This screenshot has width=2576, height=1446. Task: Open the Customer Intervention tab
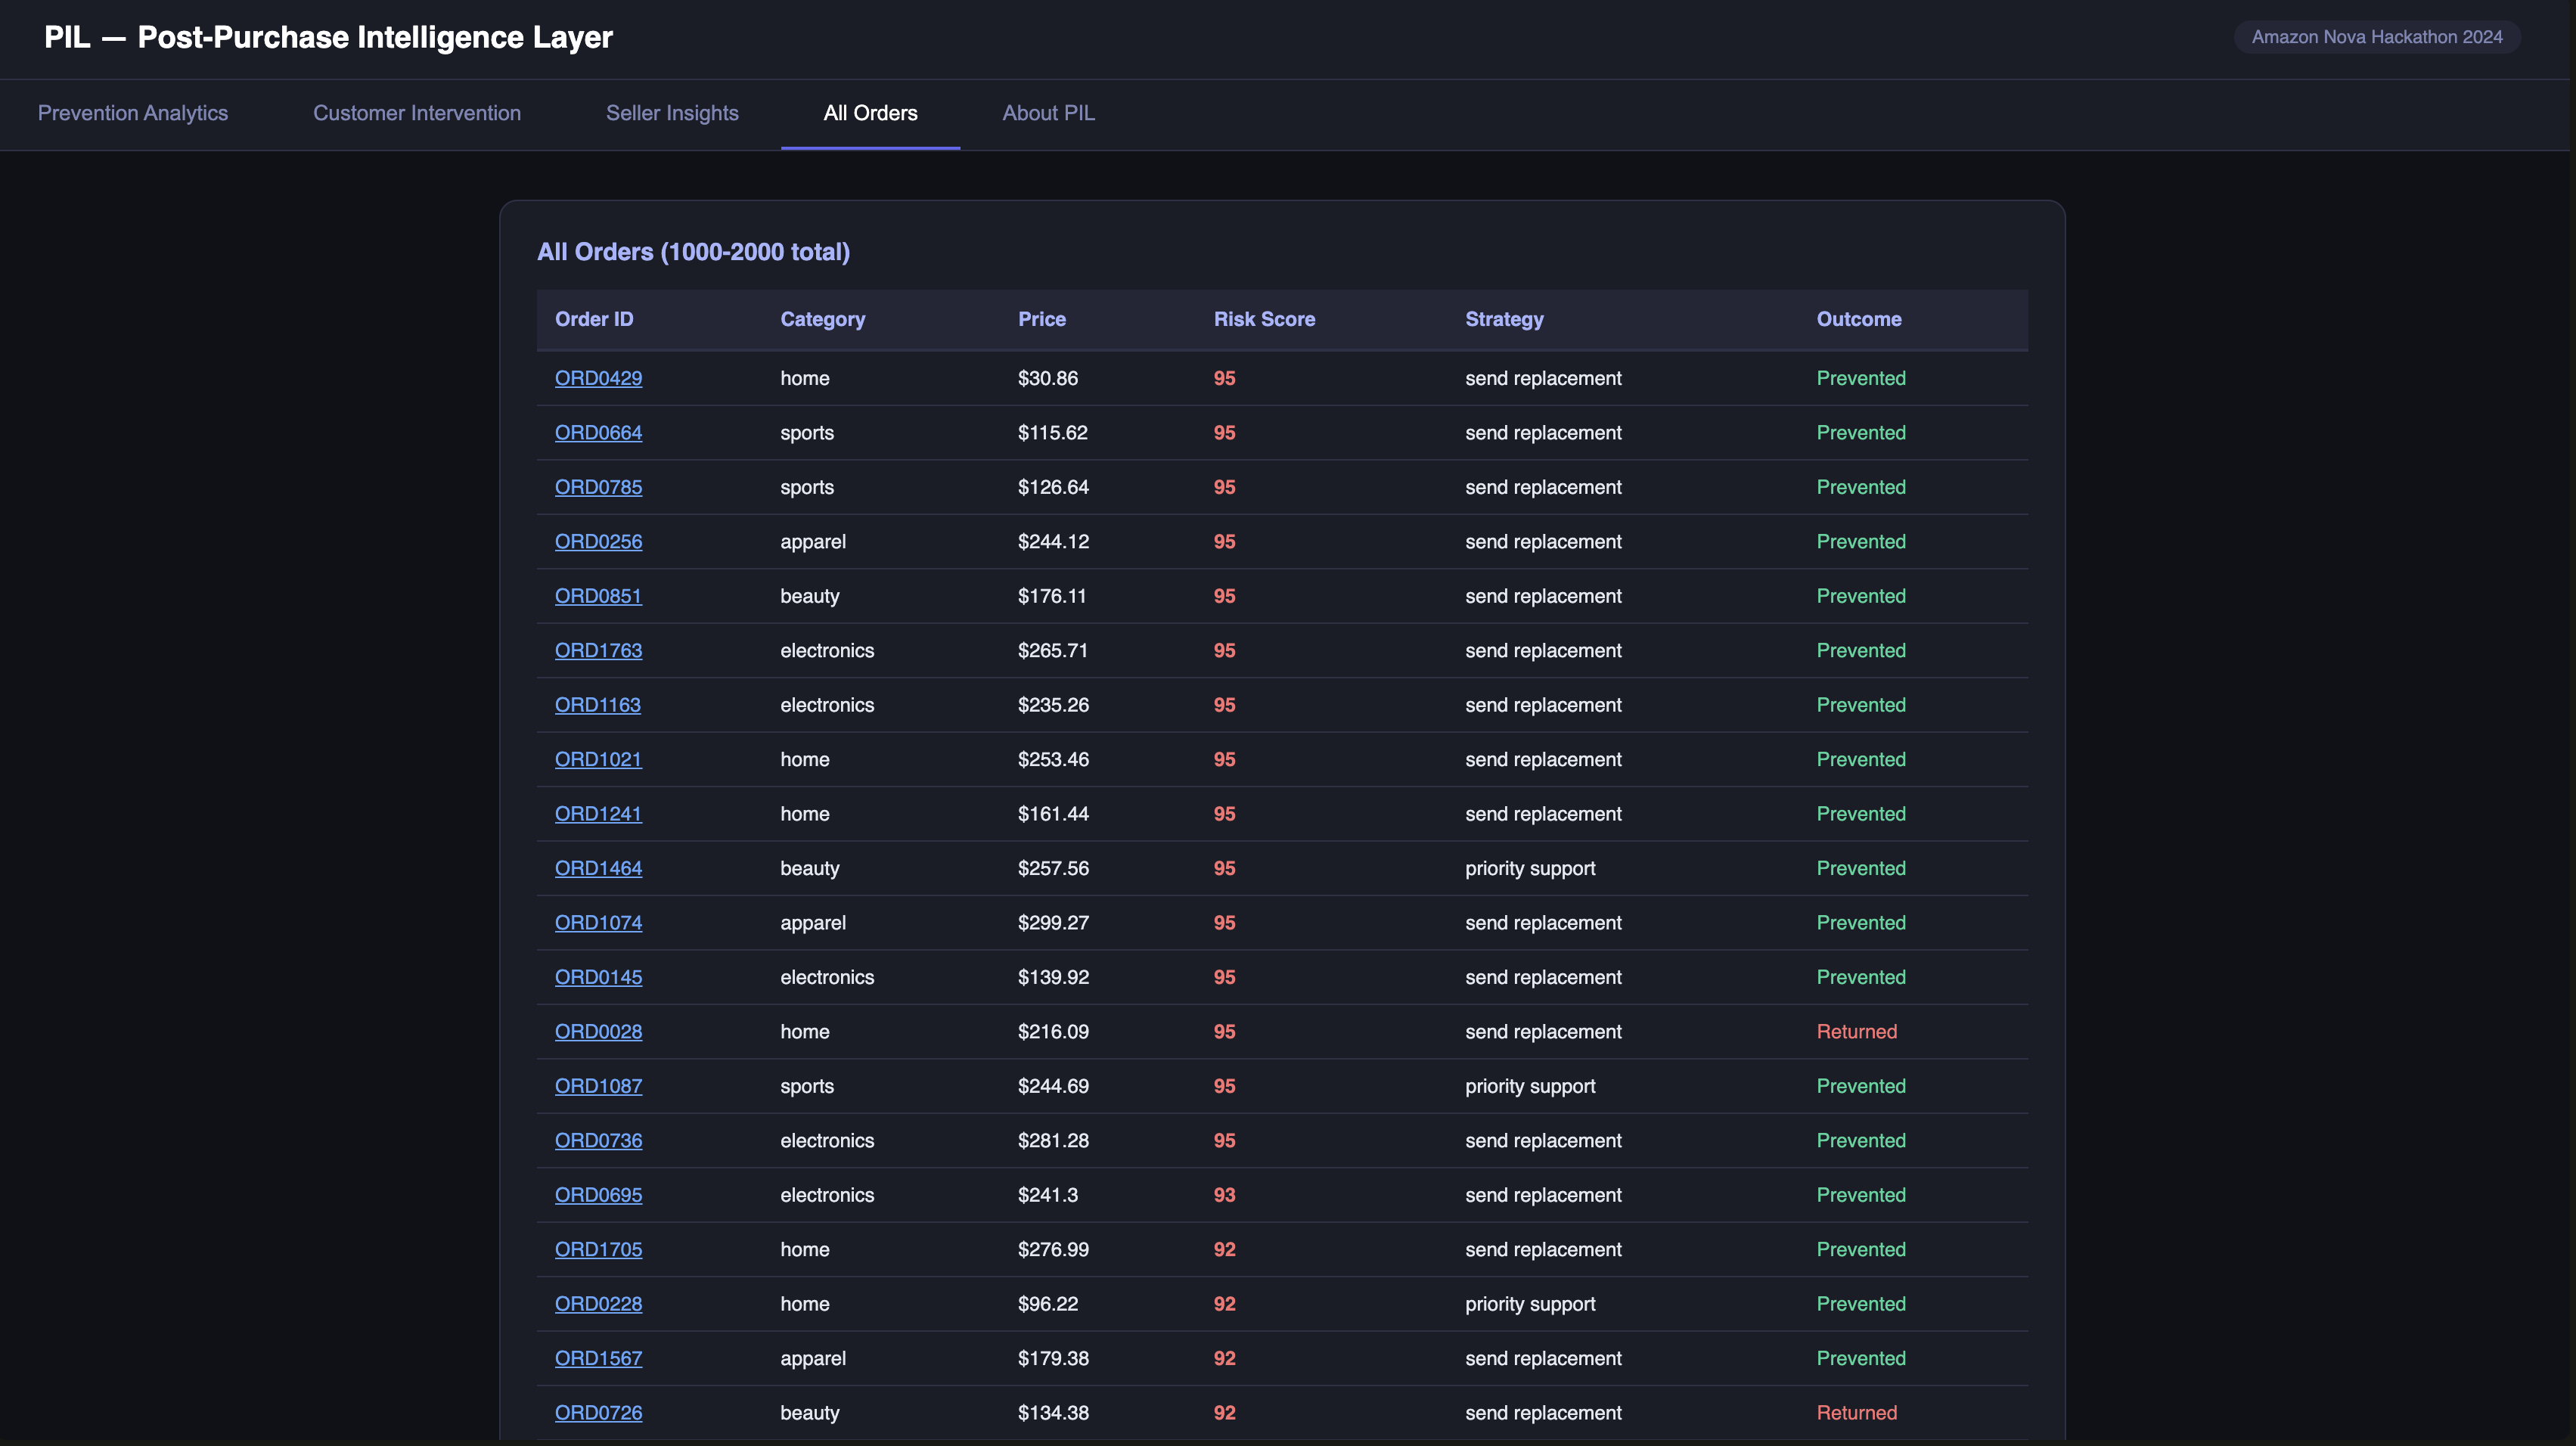point(417,113)
